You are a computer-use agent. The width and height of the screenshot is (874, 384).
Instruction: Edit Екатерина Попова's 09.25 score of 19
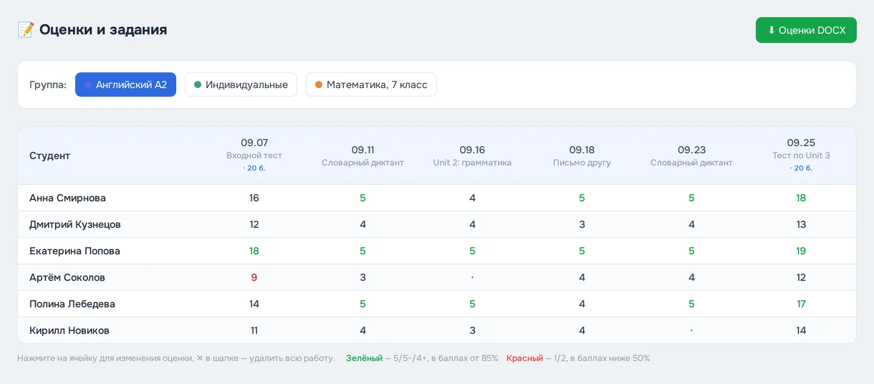(801, 251)
